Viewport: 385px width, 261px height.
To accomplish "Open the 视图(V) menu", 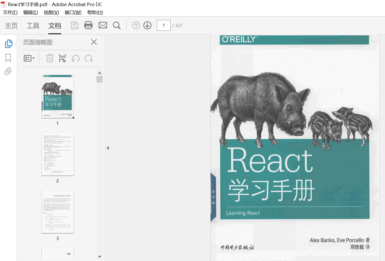I will [x=51, y=13].
